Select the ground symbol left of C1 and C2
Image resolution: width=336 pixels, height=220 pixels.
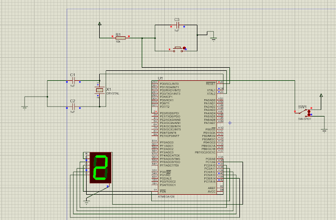(x=25, y=108)
